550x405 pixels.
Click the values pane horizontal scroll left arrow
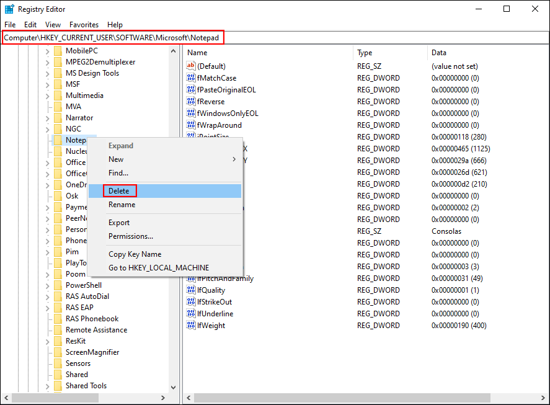[x=189, y=398]
